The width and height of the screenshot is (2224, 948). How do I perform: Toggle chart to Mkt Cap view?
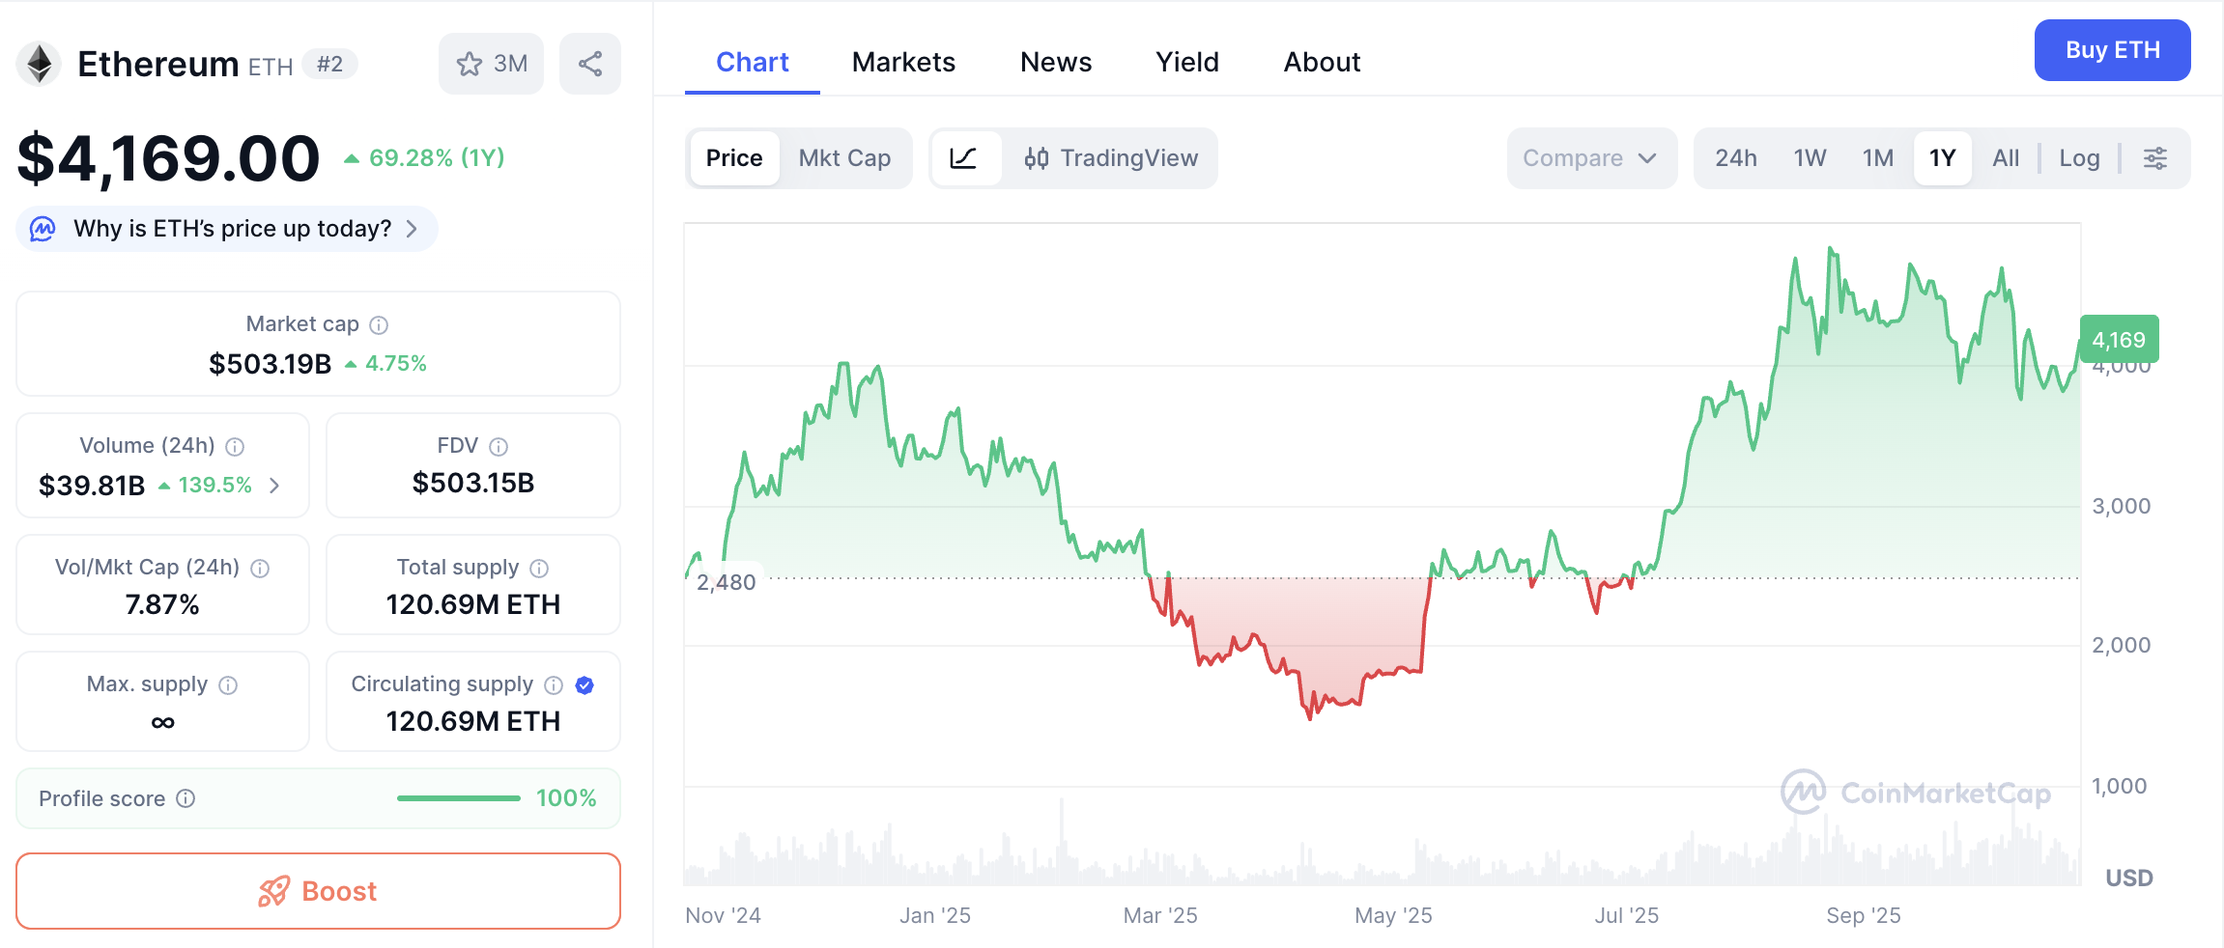844,158
